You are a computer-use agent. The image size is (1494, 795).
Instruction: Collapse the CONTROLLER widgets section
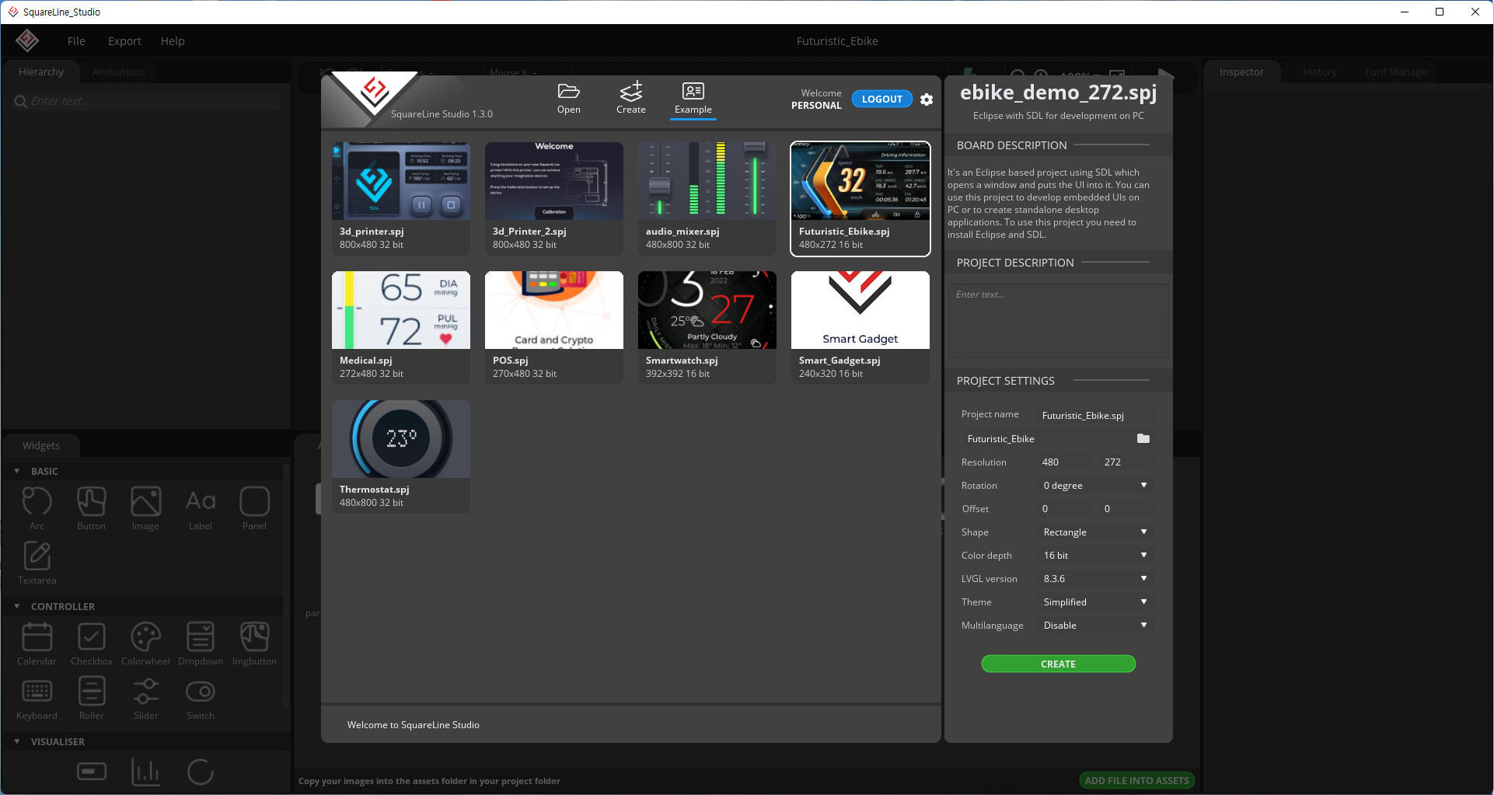[x=17, y=606]
